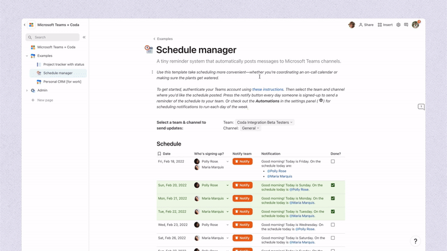This screenshot has height=251, width=447.
Task: Click the Who's signing up? column header
Action: (x=209, y=154)
